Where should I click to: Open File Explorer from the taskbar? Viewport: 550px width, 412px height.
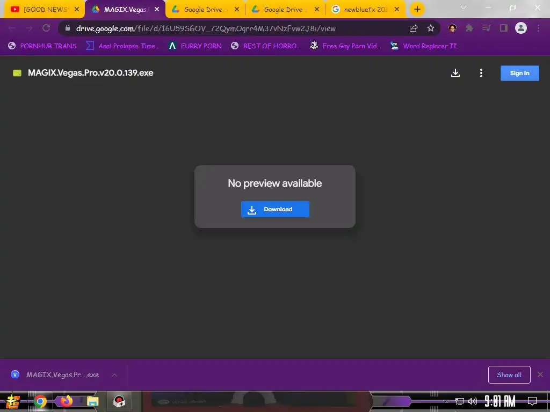92,401
